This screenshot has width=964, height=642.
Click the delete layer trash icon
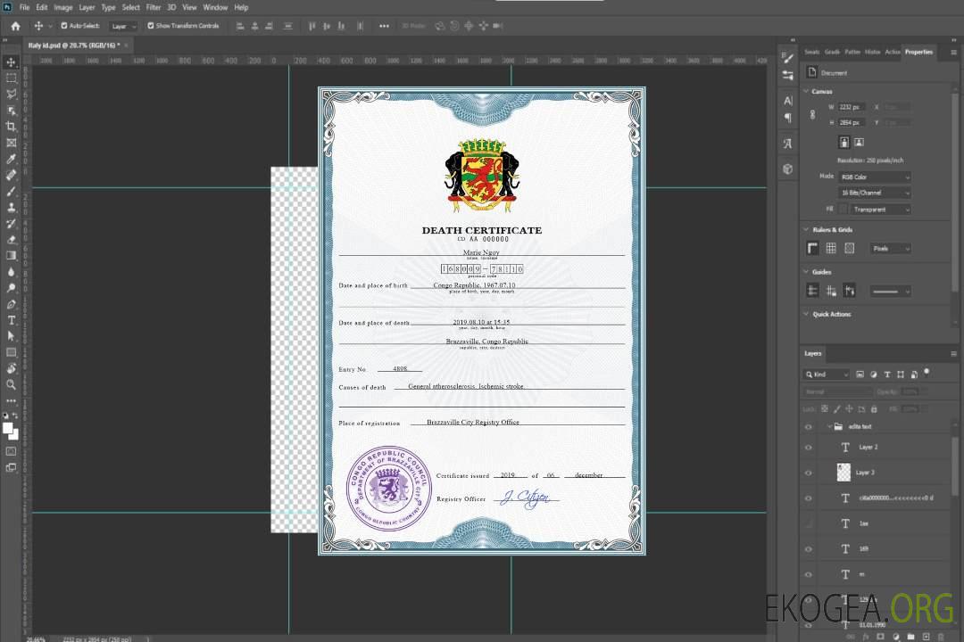940,637
